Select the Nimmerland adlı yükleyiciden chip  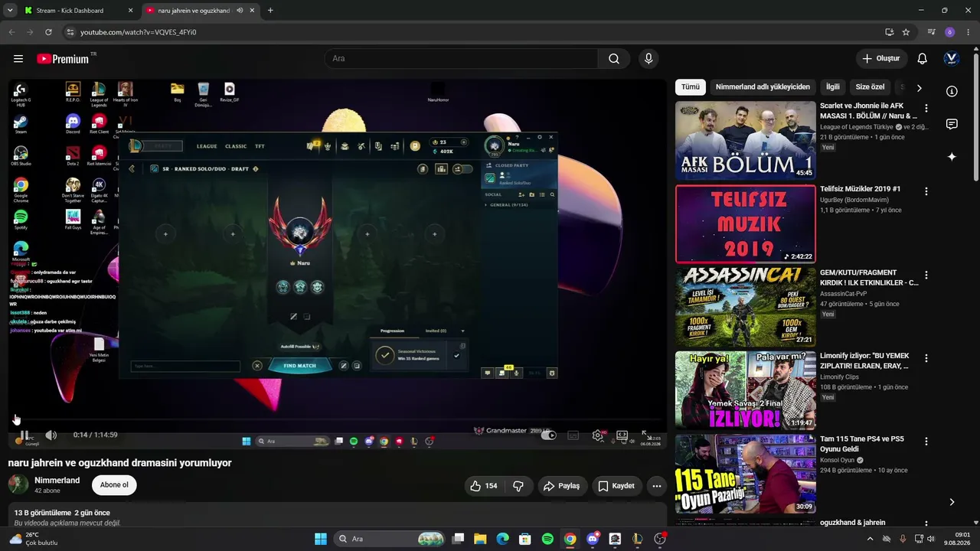[763, 87]
